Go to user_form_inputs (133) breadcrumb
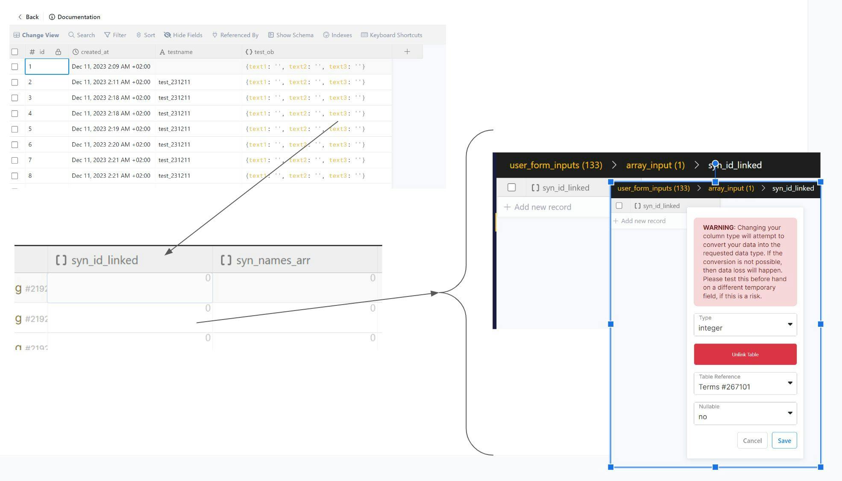This screenshot has height=481, width=842. point(555,165)
